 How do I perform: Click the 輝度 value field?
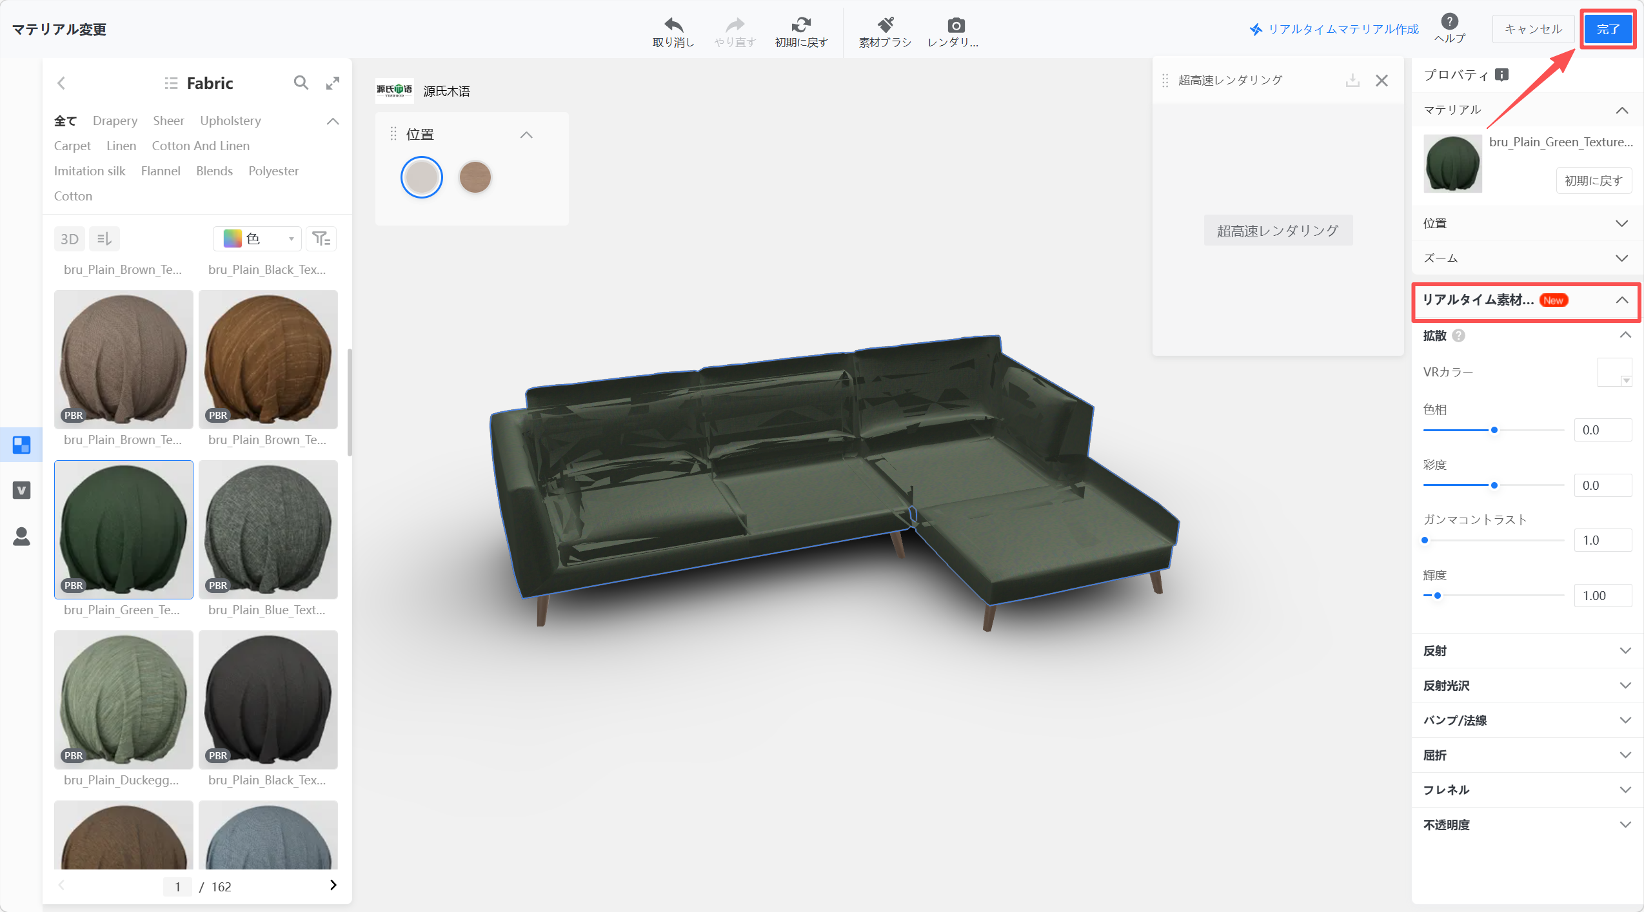coord(1603,596)
